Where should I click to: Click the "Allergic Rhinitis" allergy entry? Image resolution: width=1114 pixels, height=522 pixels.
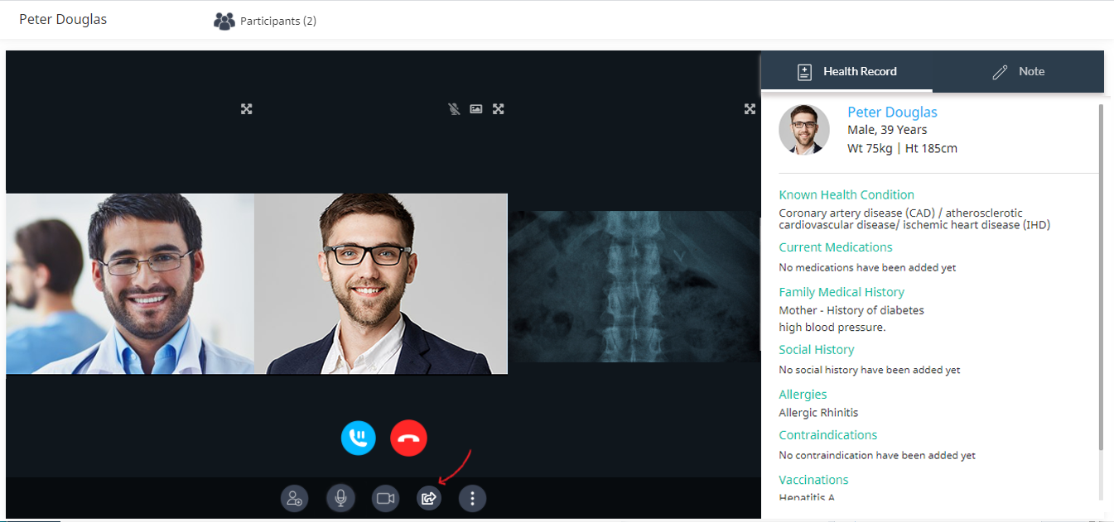click(818, 413)
